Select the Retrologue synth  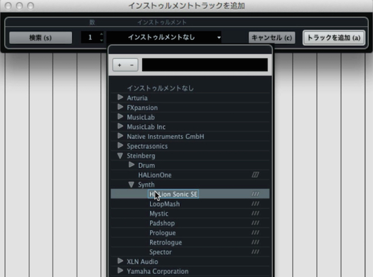coord(166,242)
